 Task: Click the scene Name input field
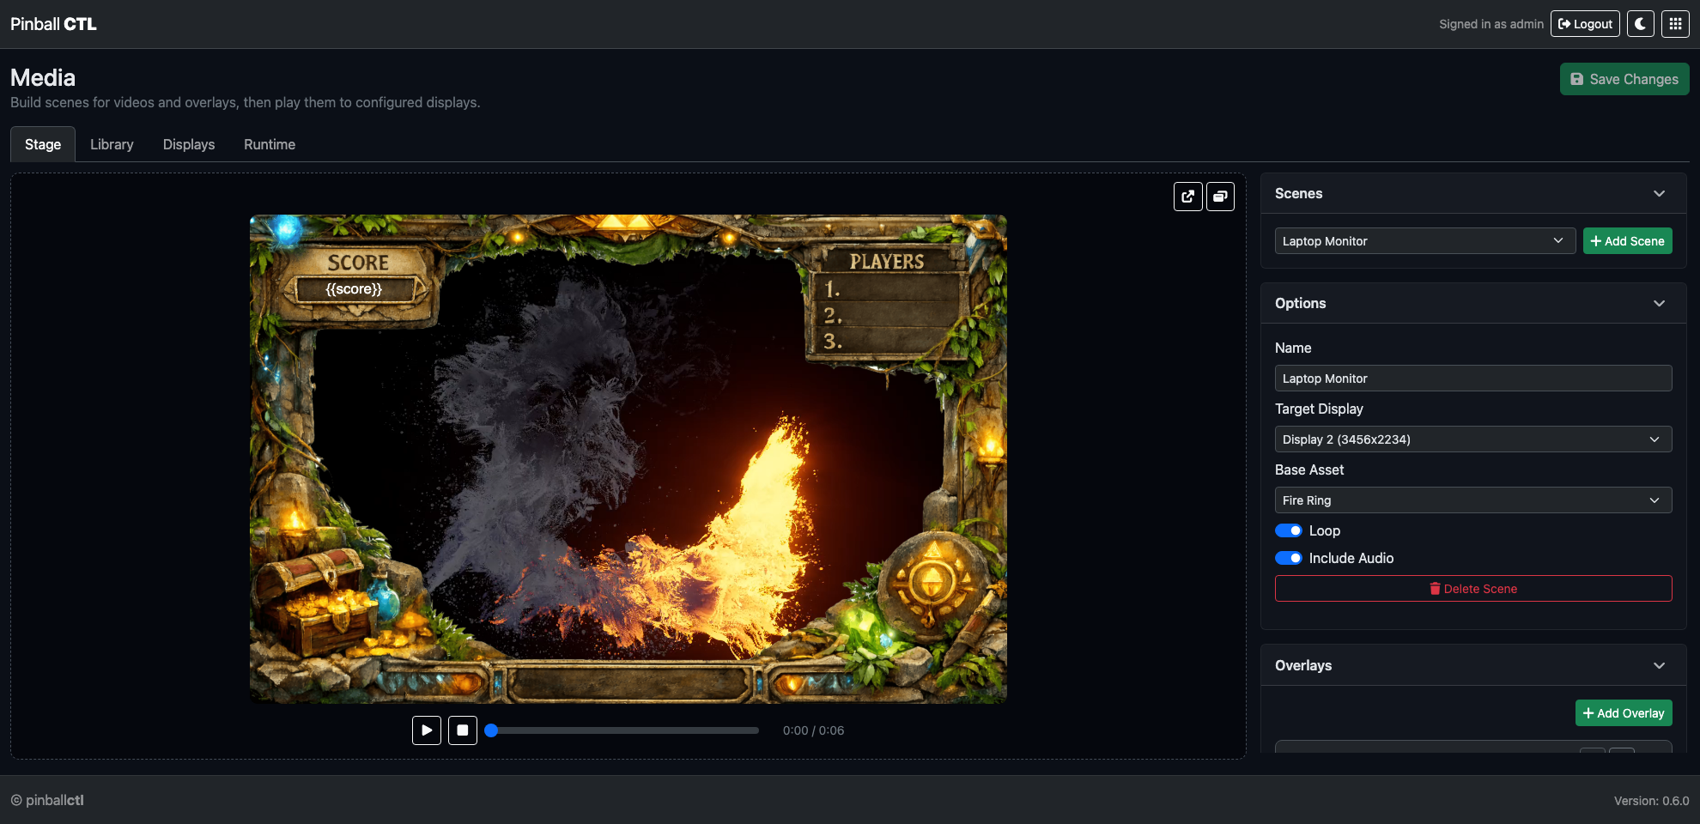[1472, 379]
